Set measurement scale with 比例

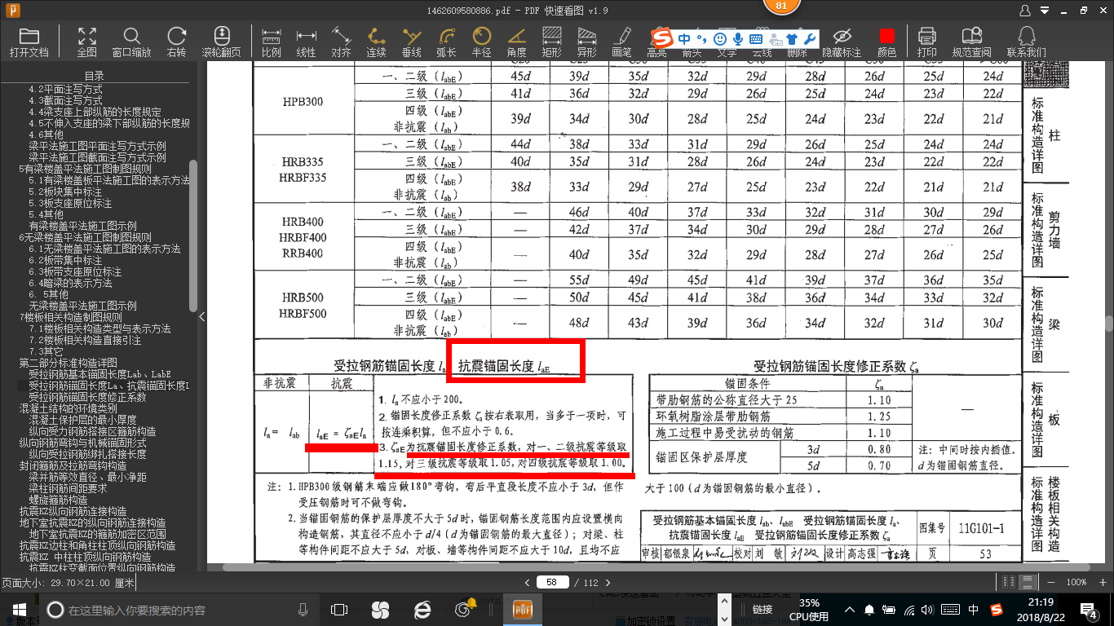pyautogui.click(x=272, y=42)
